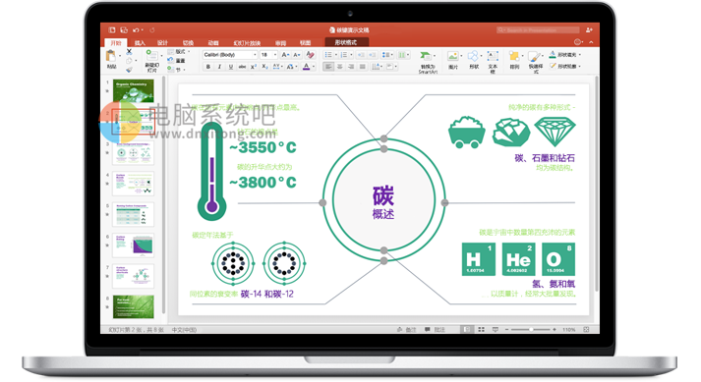Click the Cut scissors icon
The height and width of the screenshot is (382, 701).
click(x=129, y=52)
